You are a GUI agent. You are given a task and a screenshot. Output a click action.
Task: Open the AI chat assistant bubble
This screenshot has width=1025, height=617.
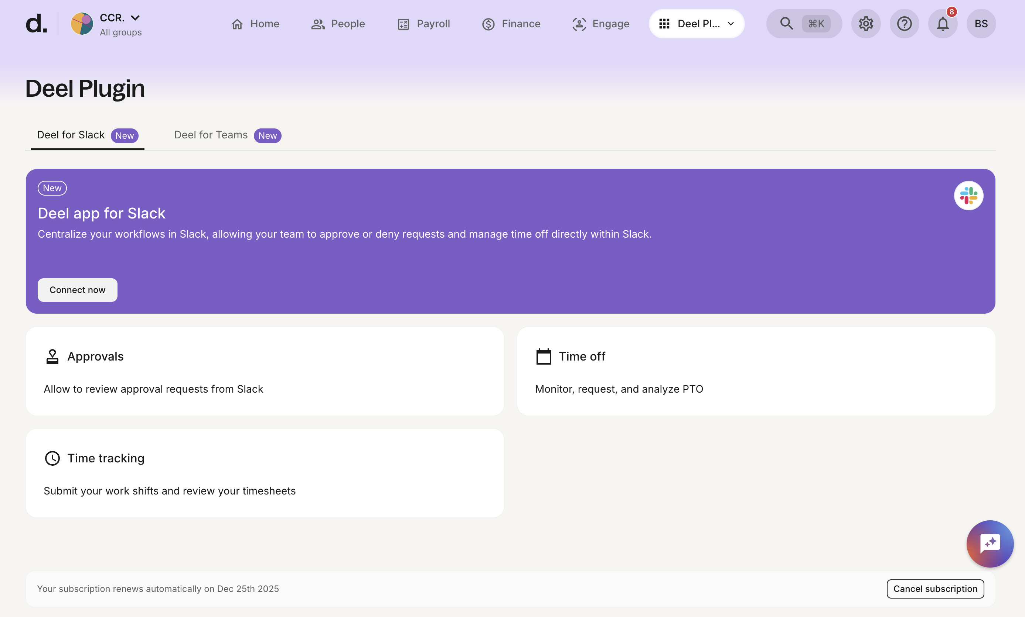[989, 544]
